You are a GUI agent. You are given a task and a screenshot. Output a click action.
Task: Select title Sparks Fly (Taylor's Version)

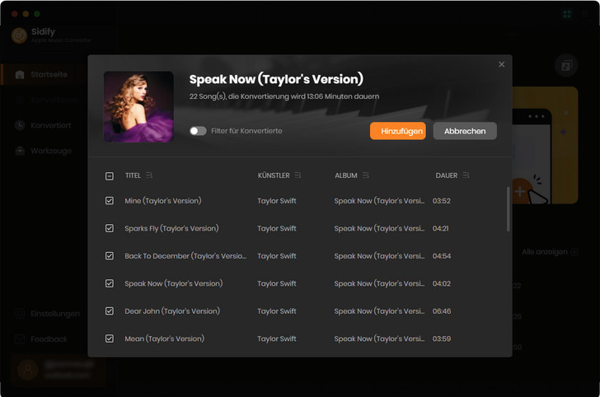pos(171,228)
